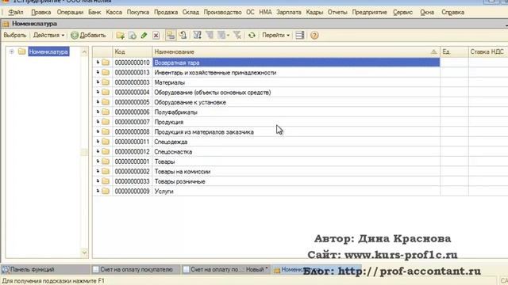This screenshot has width=508, height=285.
Task: Click the new group folder icon
Action: click(x=121, y=36)
